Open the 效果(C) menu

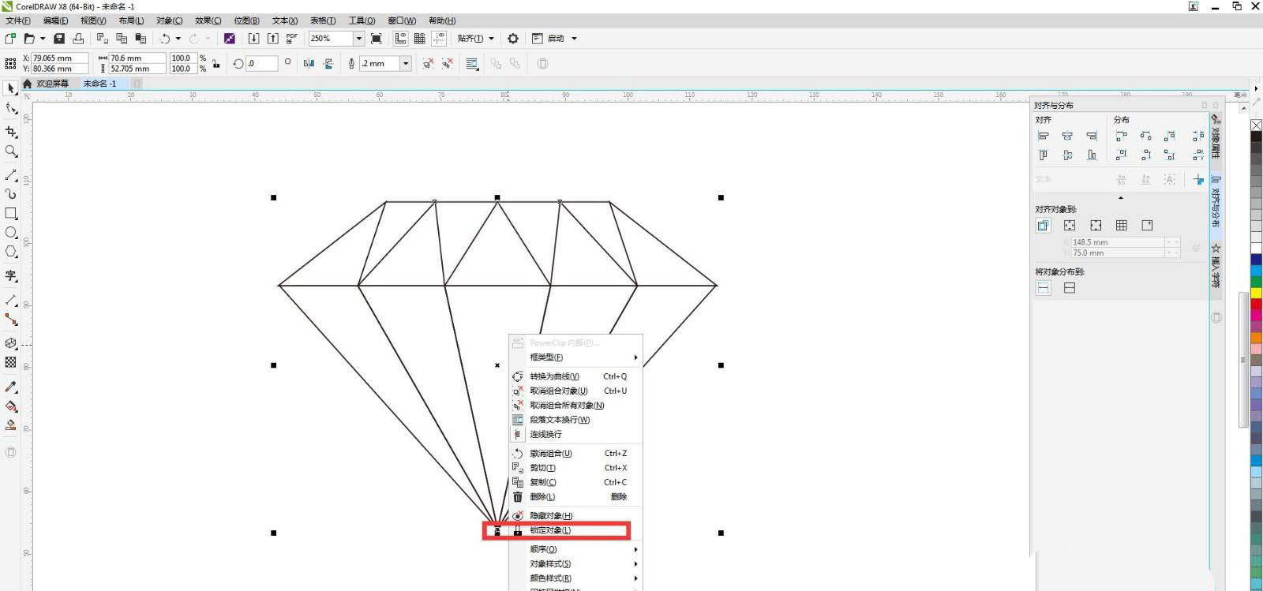[x=208, y=21]
